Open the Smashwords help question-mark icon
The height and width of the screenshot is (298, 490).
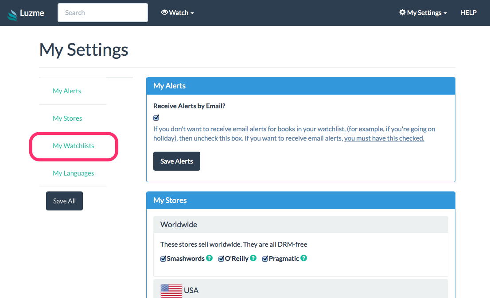pos(210,258)
